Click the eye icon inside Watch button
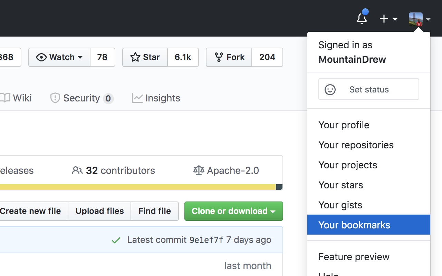Viewport: 442px width, 276px height. pos(42,57)
